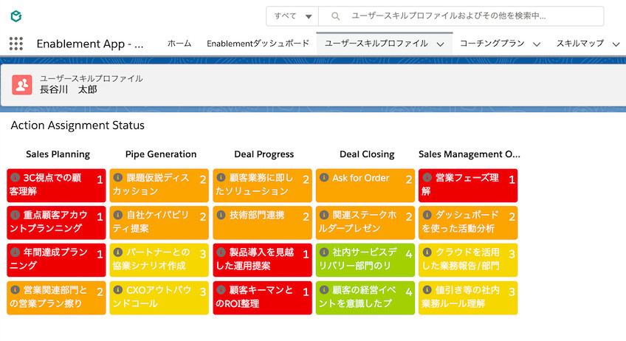The image size is (626, 341).
Task: Click info icon on 3C視点での顧客理解 card
Action: click(15, 178)
